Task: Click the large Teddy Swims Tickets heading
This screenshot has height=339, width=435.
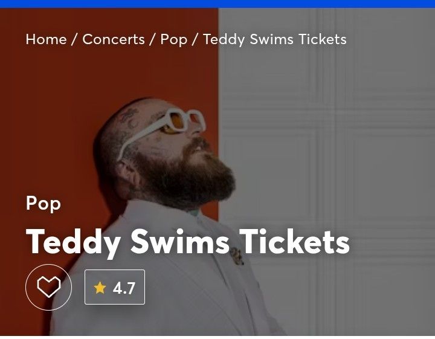Action: tap(187, 242)
